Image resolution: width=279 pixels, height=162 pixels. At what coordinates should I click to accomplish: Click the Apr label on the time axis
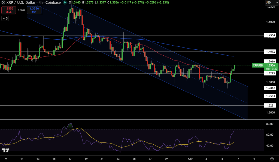pos(190,159)
